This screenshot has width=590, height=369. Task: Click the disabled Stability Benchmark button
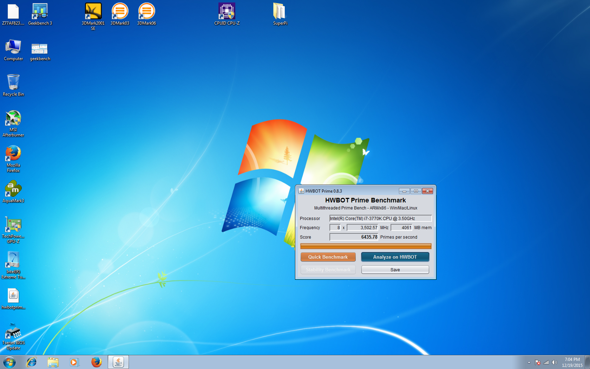click(328, 270)
